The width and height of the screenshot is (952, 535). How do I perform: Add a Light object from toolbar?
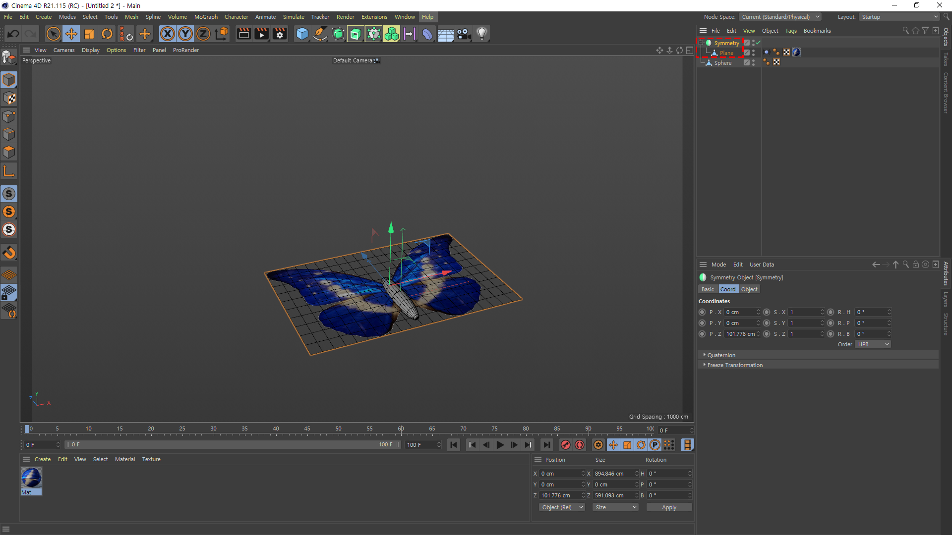[x=482, y=34]
